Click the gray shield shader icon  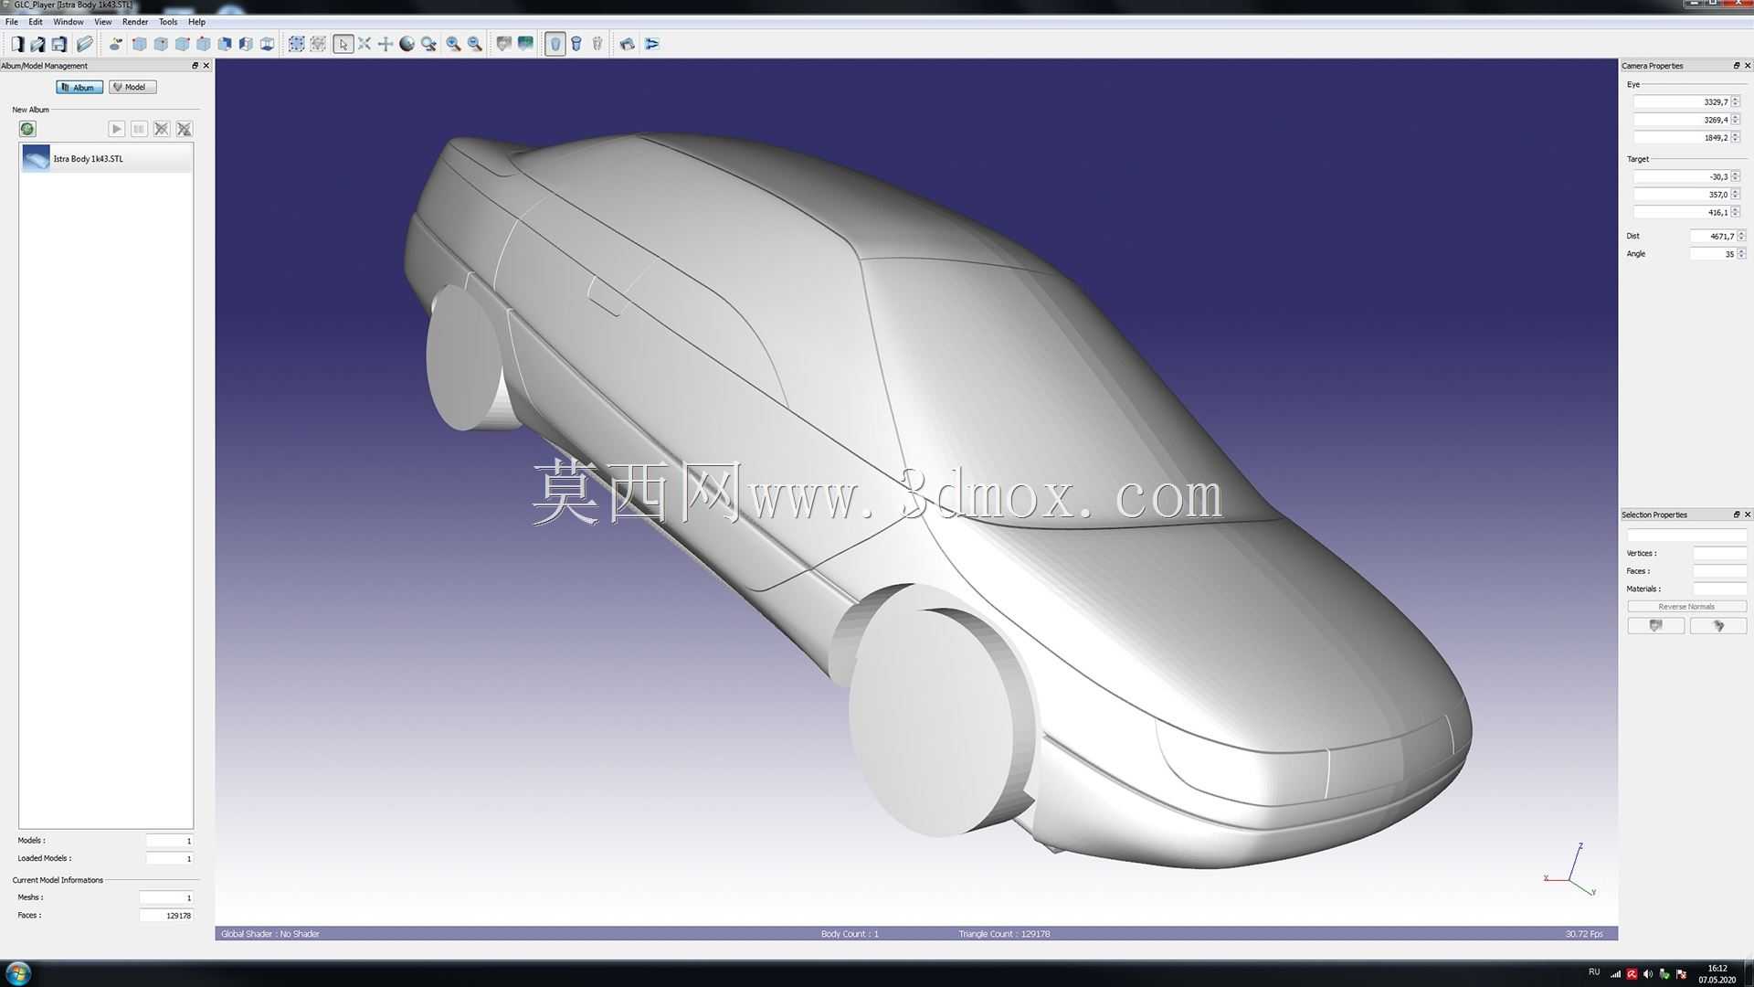click(x=503, y=44)
